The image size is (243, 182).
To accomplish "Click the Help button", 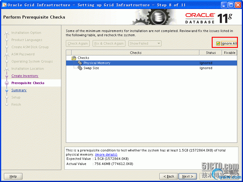I will click(13, 176).
